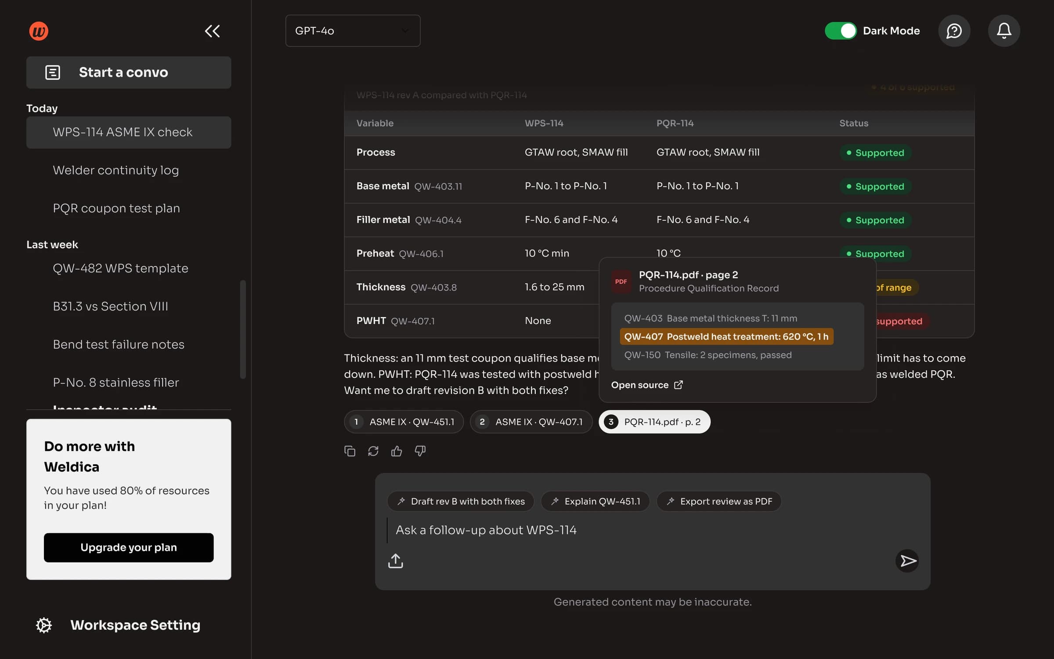Viewport: 1054px width, 659px height.
Task: Click the Workspace Setting gear icon
Action: point(44,625)
